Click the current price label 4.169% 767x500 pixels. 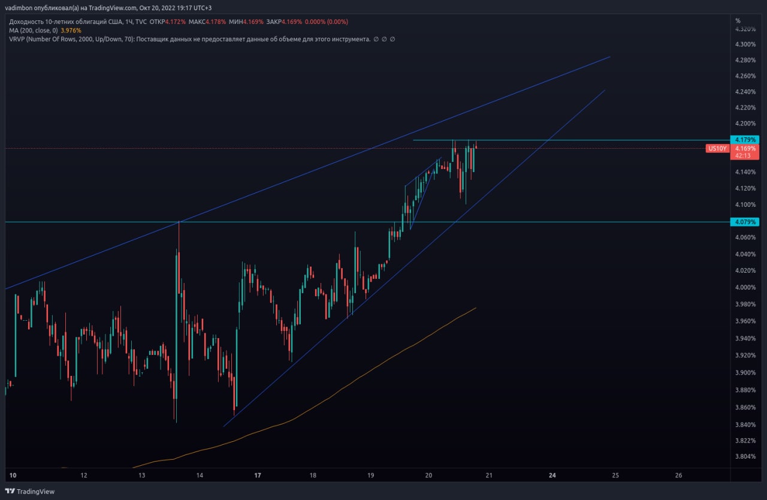745,148
